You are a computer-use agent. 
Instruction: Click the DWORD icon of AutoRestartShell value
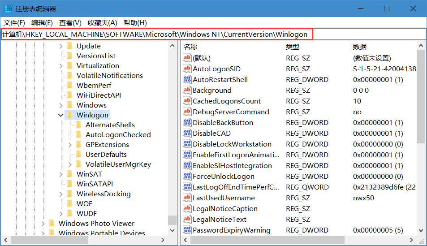click(x=187, y=79)
